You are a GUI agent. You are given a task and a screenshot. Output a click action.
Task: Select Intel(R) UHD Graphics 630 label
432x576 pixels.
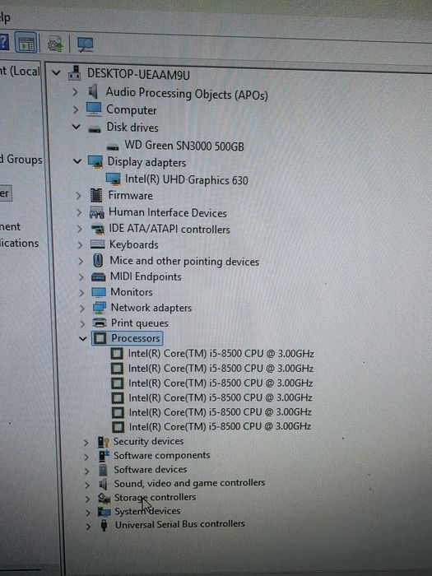point(187,179)
